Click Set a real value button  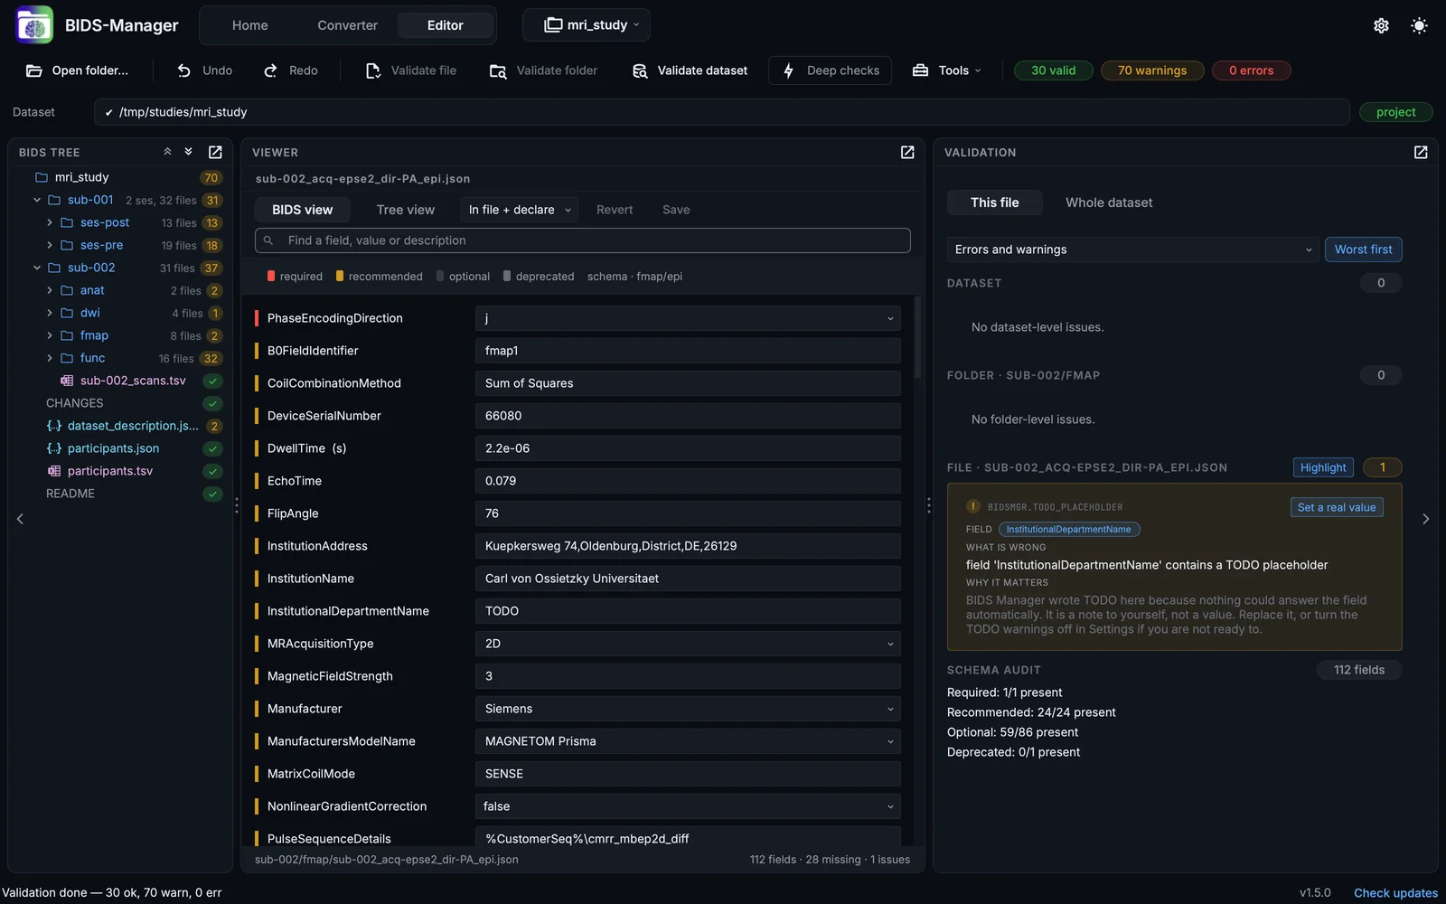(1337, 507)
